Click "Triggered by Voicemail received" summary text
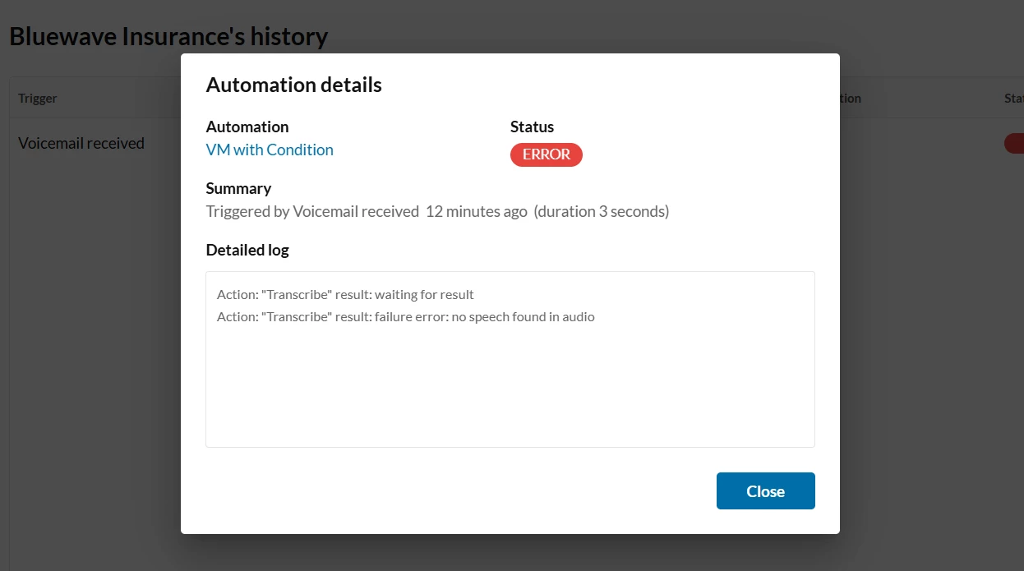 pos(312,211)
